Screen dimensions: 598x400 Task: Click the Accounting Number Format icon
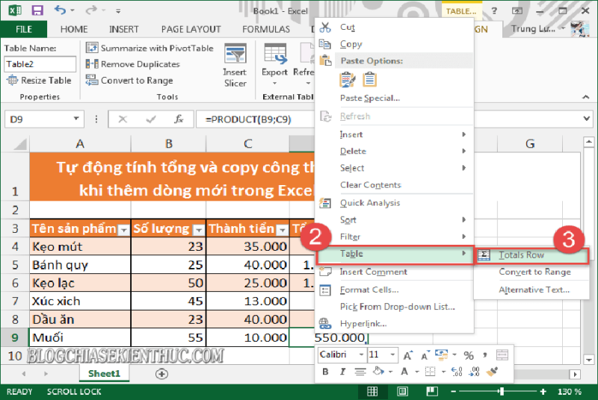[441, 355]
